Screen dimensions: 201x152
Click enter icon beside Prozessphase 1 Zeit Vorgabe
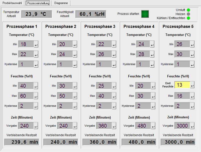36,126
